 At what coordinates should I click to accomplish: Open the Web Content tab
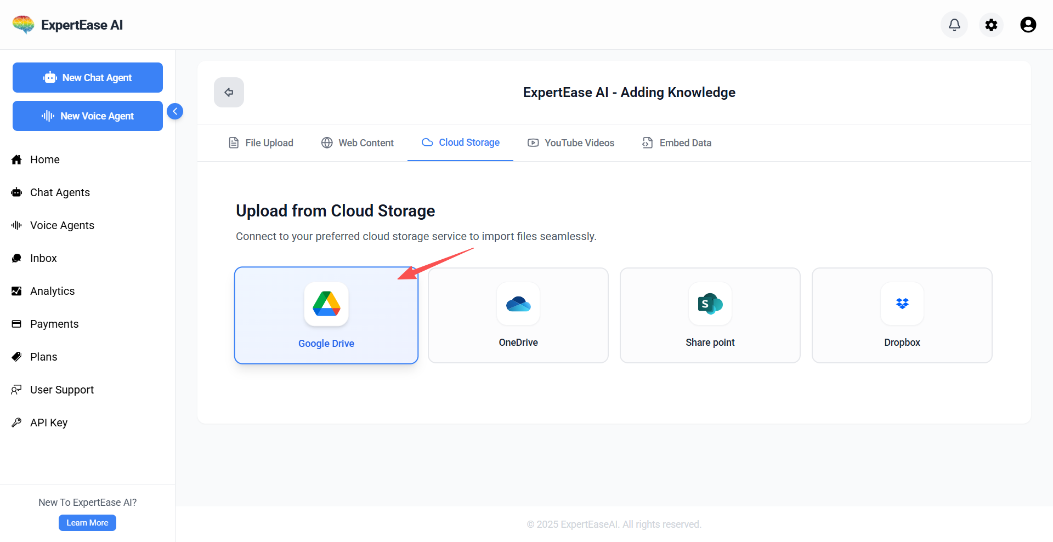358,142
